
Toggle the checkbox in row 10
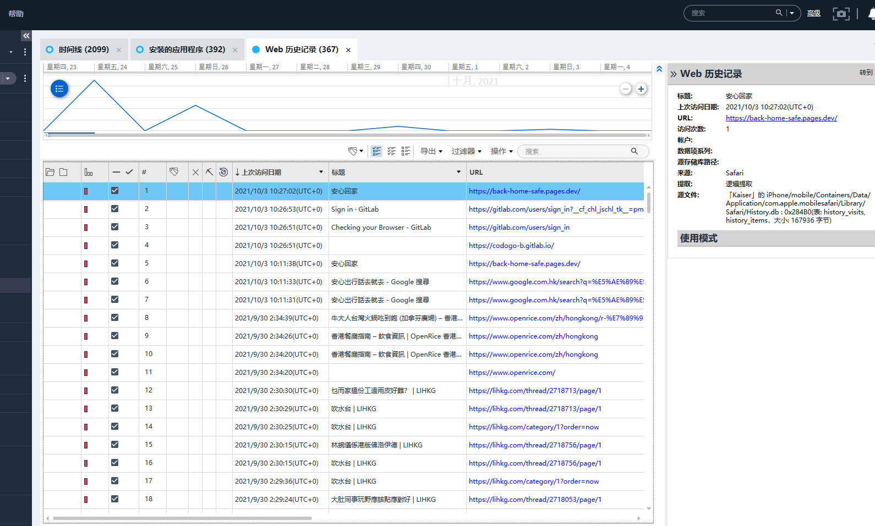point(114,354)
